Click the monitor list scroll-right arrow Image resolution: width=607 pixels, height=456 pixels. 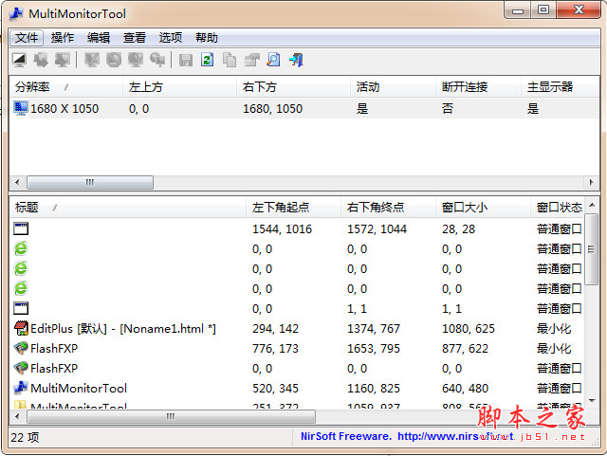(x=591, y=182)
